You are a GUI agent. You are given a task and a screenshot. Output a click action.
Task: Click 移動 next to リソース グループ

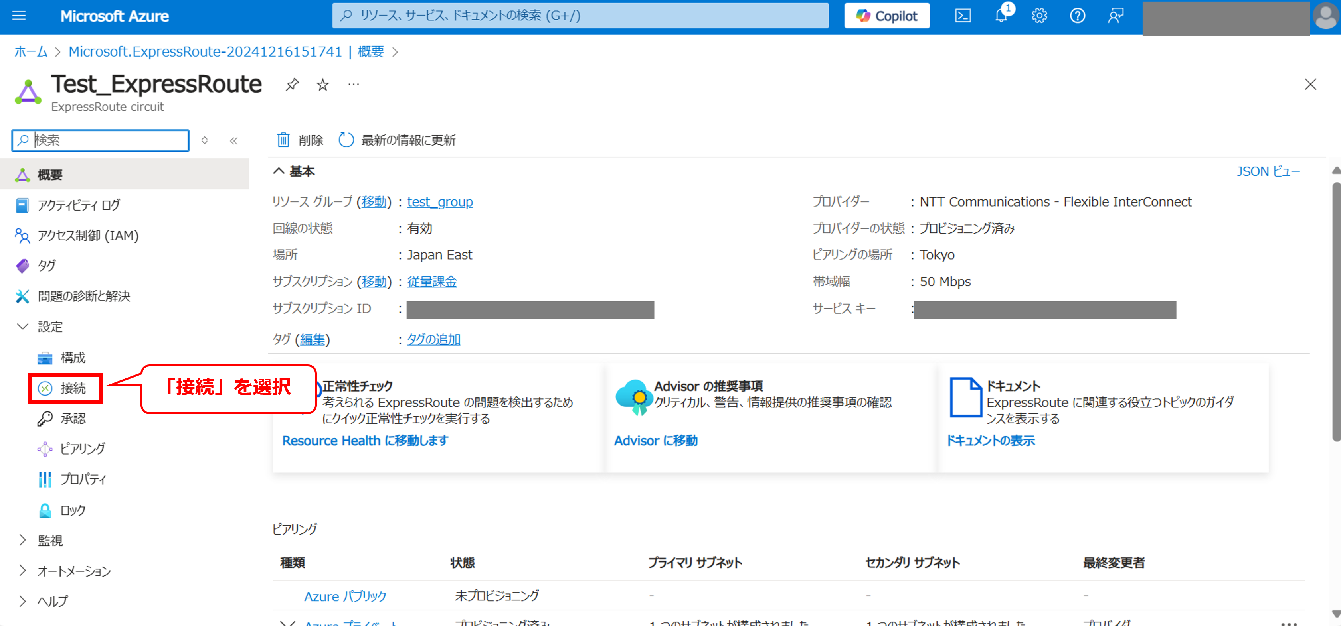click(374, 202)
